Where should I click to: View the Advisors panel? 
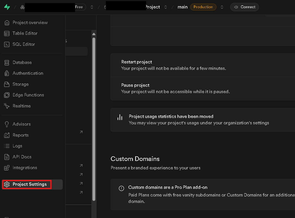pos(22,124)
